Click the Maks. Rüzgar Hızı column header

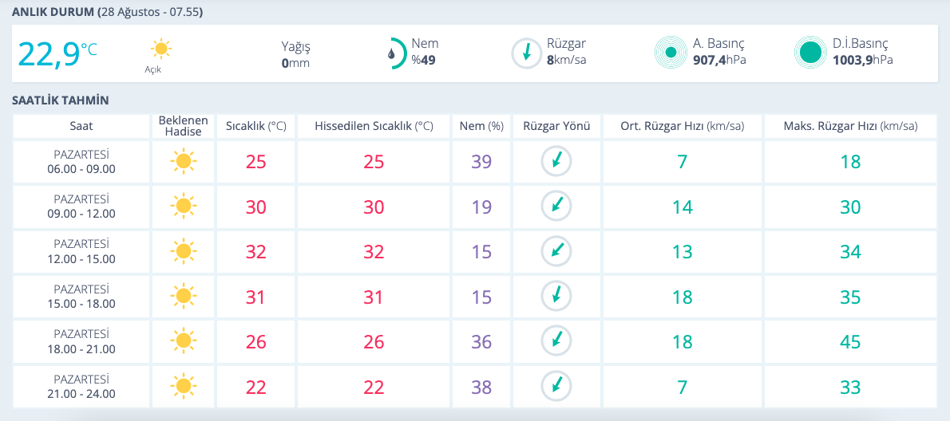pyautogui.click(x=850, y=126)
